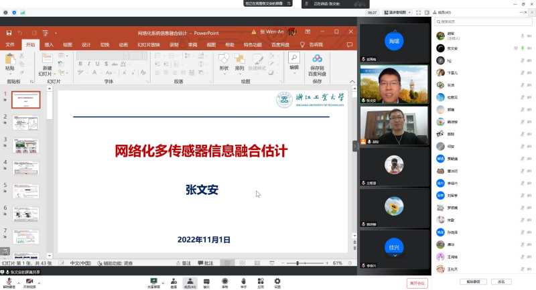Open the Invite (邀请) icon in meeting toolbar

(x=174, y=281)
